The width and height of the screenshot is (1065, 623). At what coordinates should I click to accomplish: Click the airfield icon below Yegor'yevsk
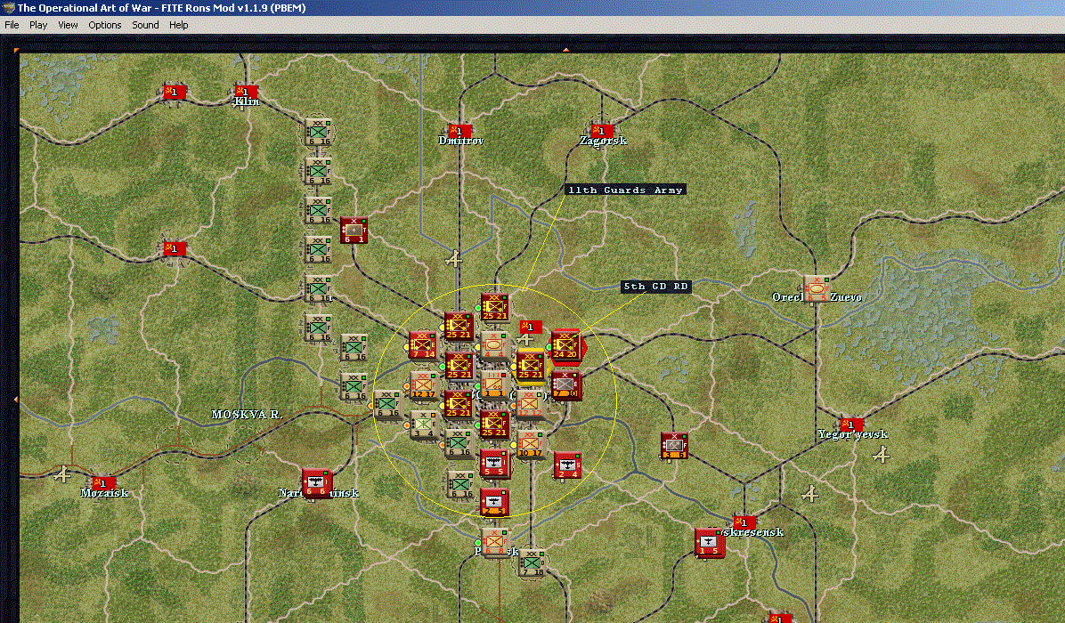pos(882,455)
